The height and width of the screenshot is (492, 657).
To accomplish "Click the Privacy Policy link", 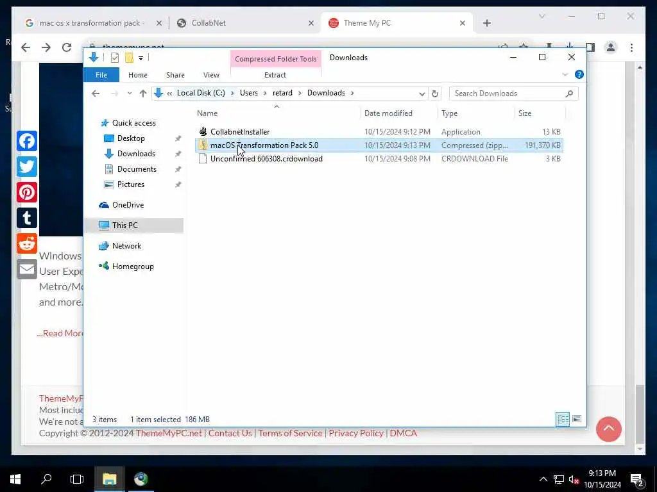I will [x=356, y=433].
